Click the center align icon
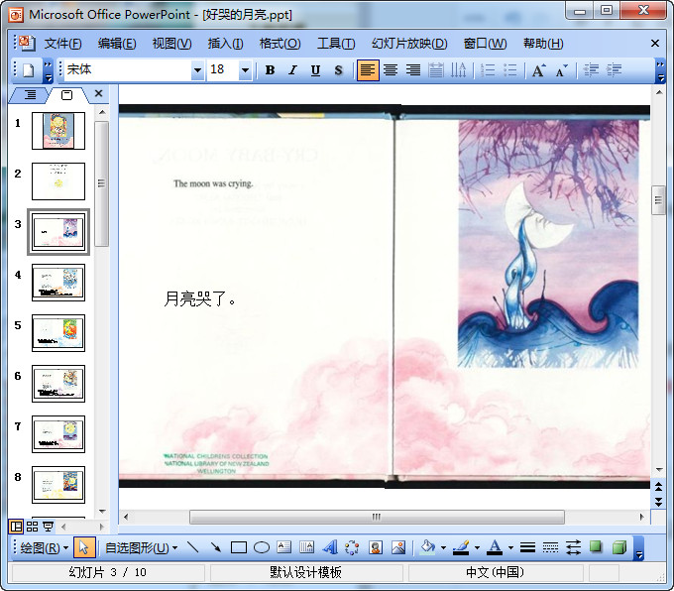Viewport: 674px width, 591px height. point(391,70)
